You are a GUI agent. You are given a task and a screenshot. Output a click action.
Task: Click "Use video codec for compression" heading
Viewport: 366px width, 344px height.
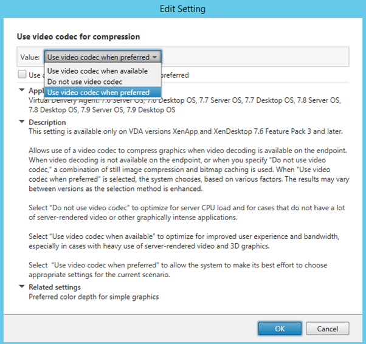(78, 37)
